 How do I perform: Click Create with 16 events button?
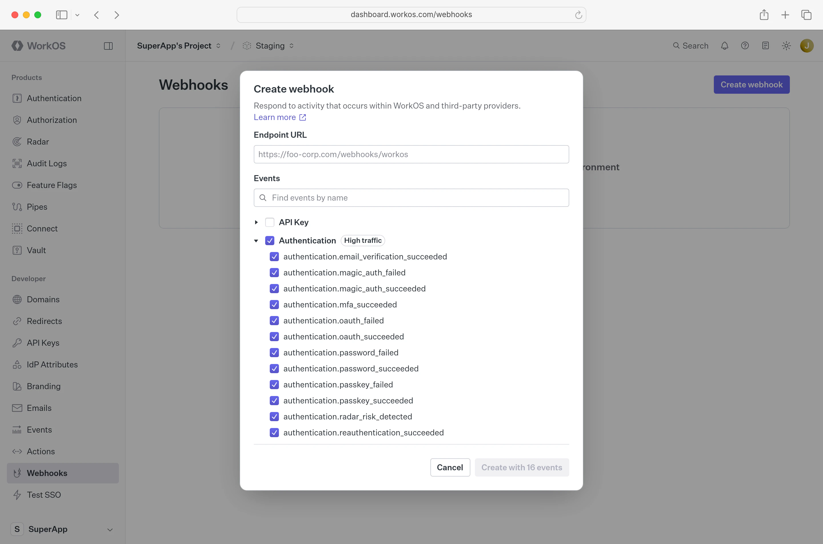tap(522, 467)
